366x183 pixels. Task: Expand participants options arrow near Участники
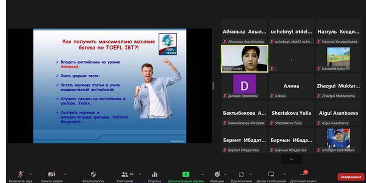tap(140, 174)
